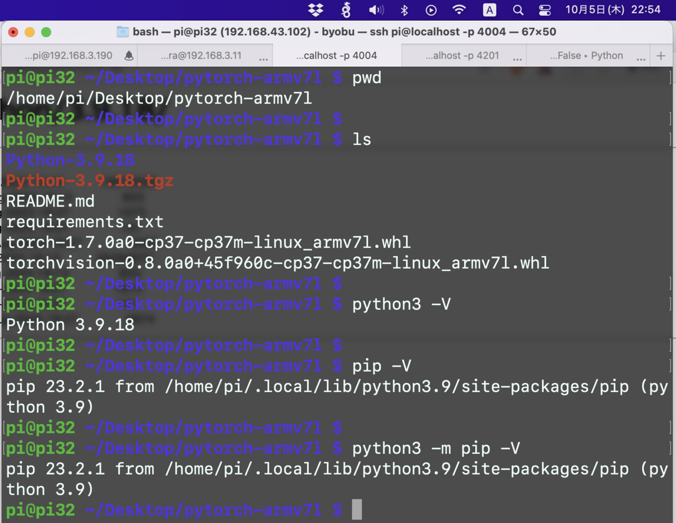676x523 pixels.
Task: Toggle Wi-Fi from the menu bar
Action: tap(459, 10)
